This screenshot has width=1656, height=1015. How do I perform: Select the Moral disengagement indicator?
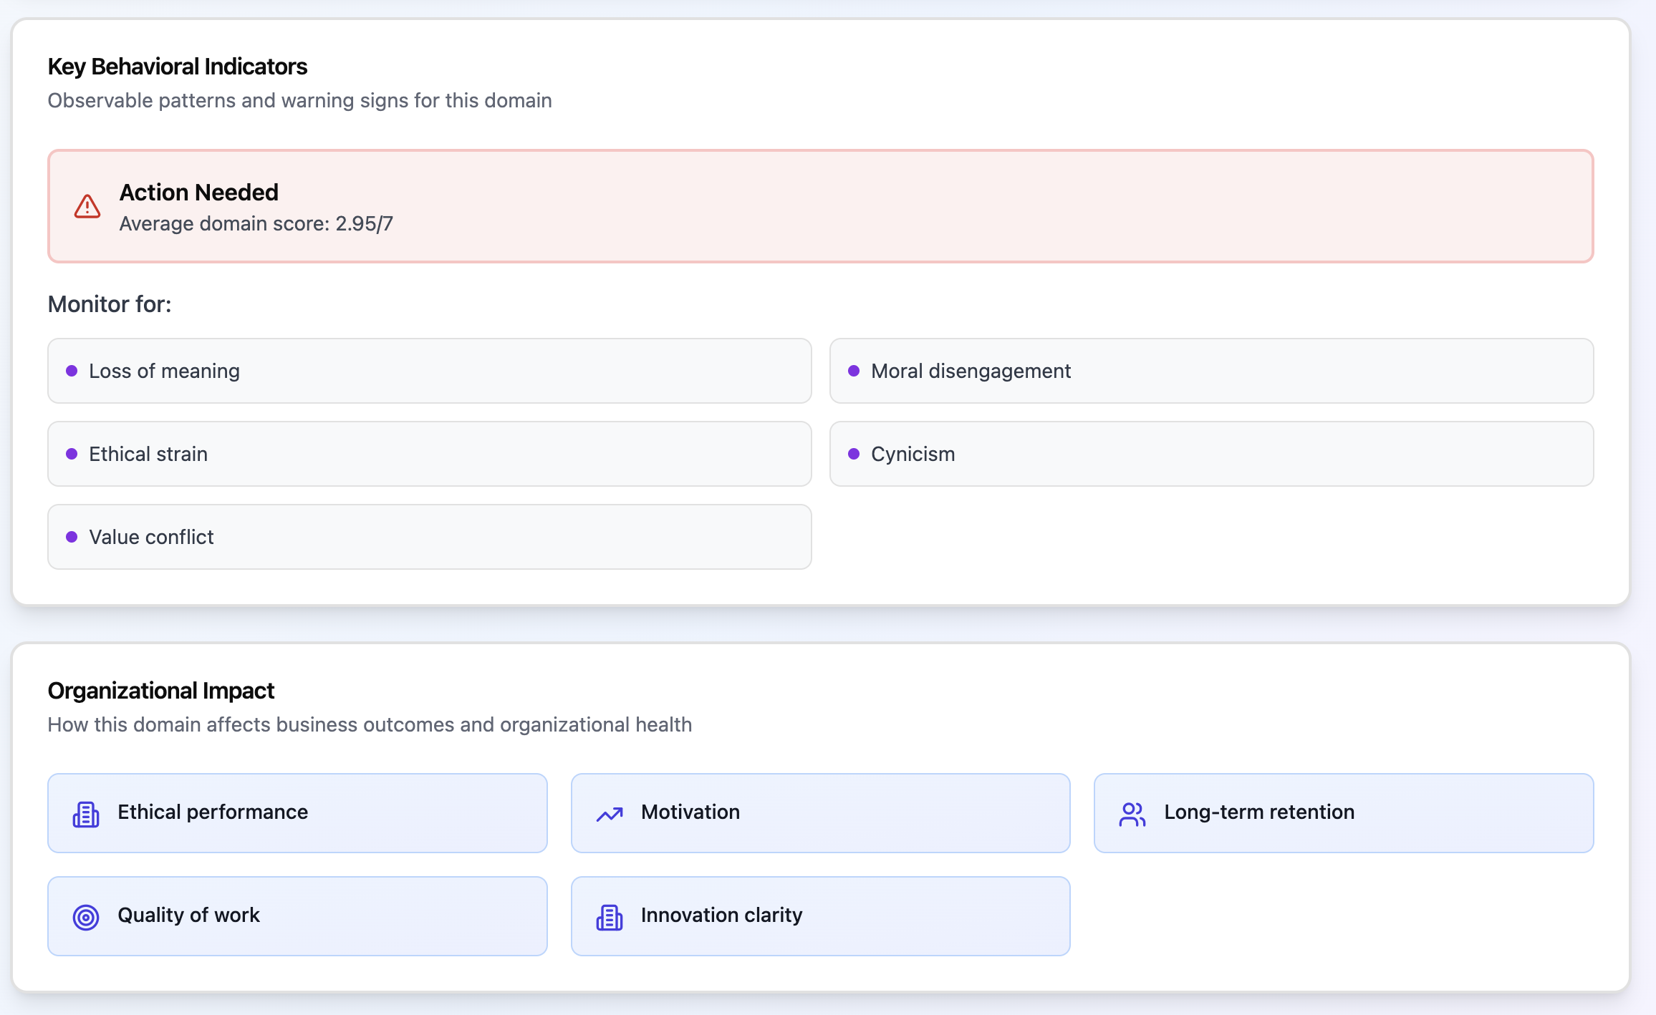tap(1210, 371)
